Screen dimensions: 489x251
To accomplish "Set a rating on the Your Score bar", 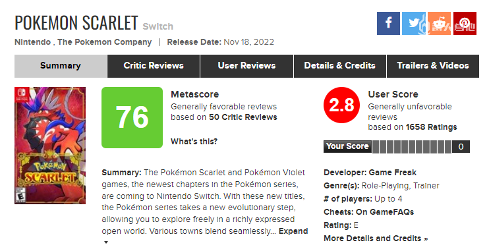I will tap(412, 146).
